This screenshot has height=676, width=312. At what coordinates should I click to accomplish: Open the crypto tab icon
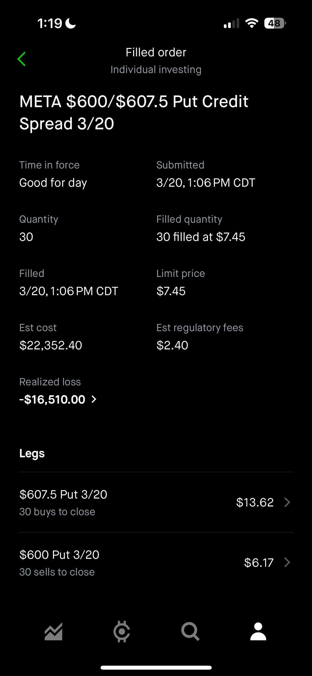pyautogui.click(x=122, y=632)
